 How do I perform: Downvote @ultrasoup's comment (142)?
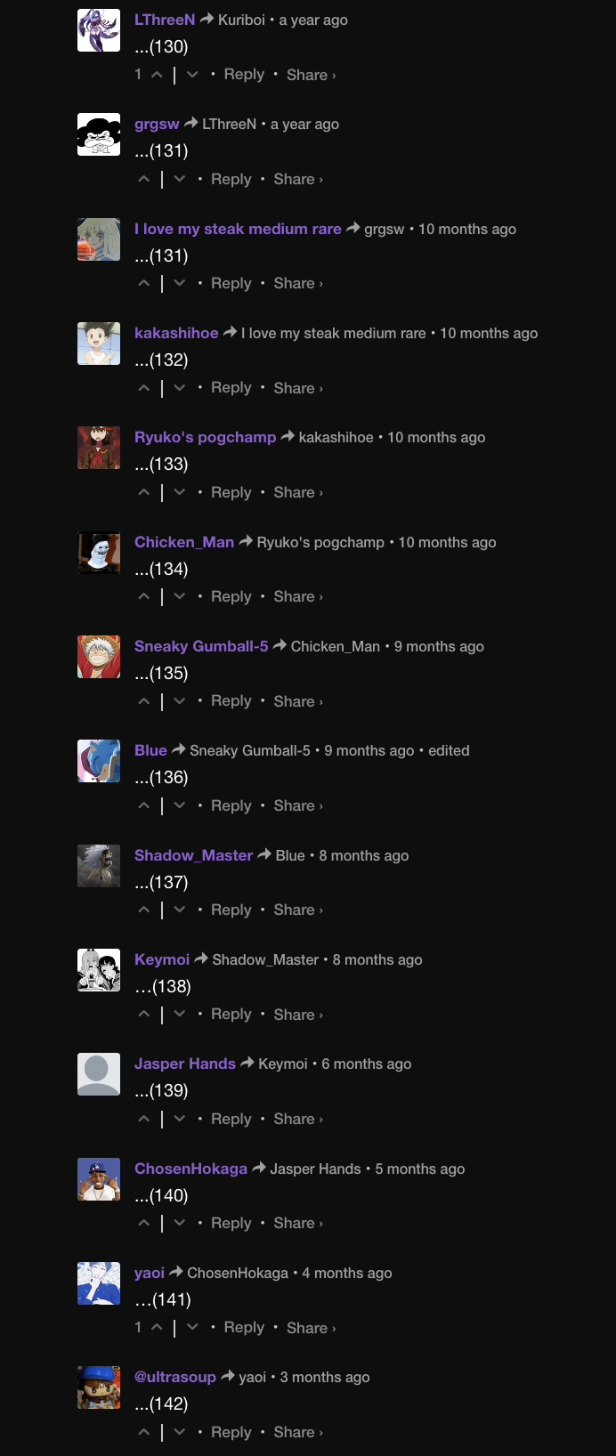(180, 1432)
